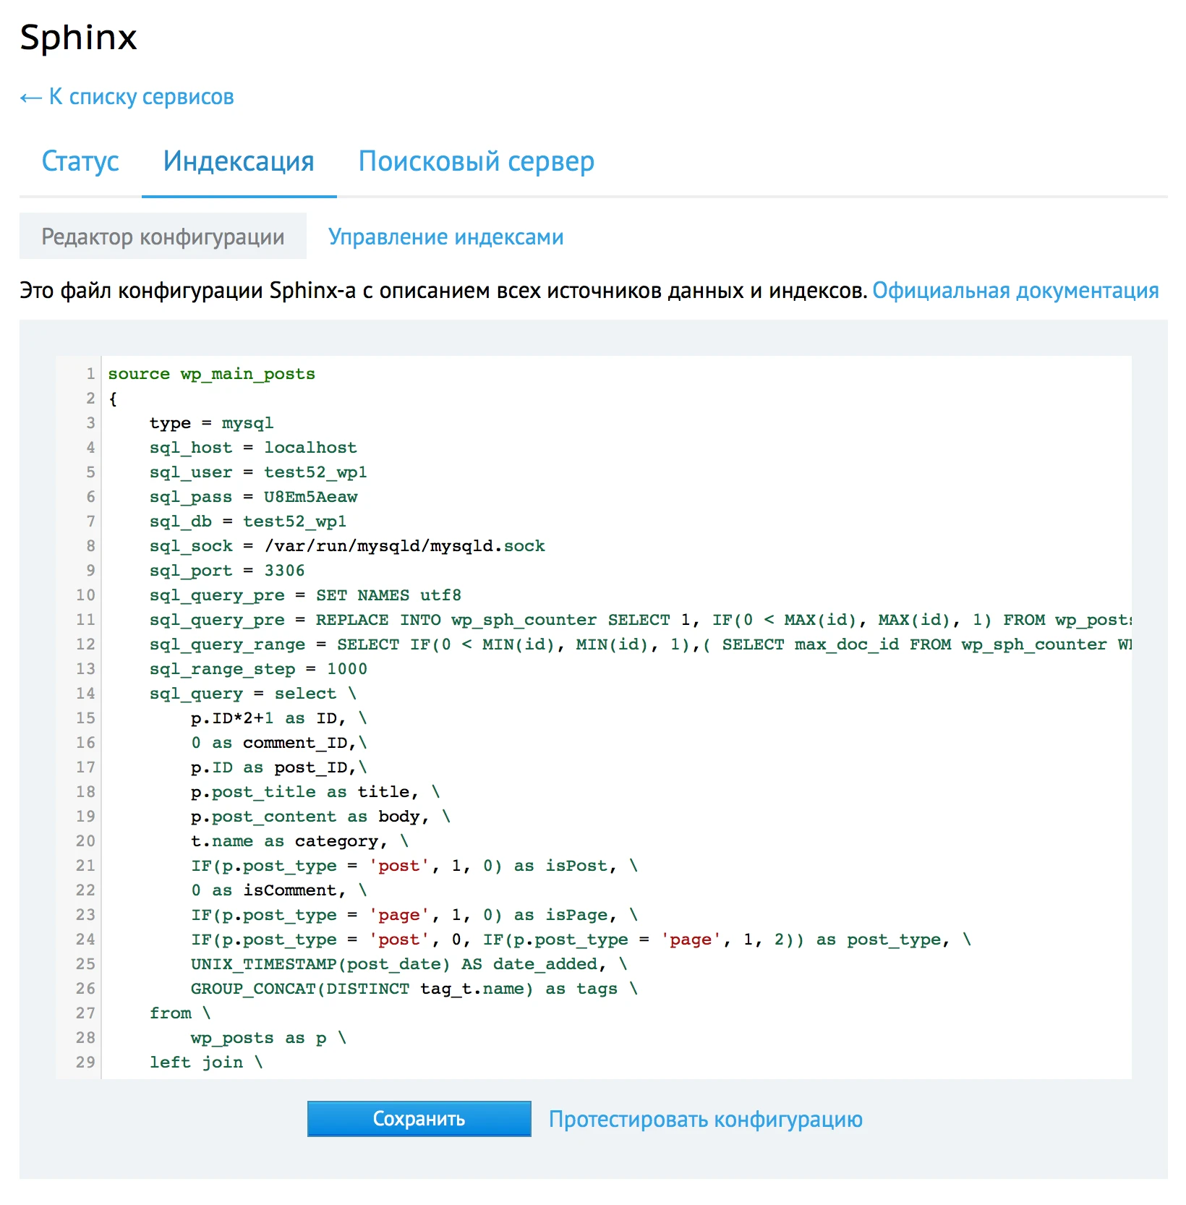Select the Редактор конфигурации sub-tab
Screen dimensions: 1186x1205
pos(163,237)
